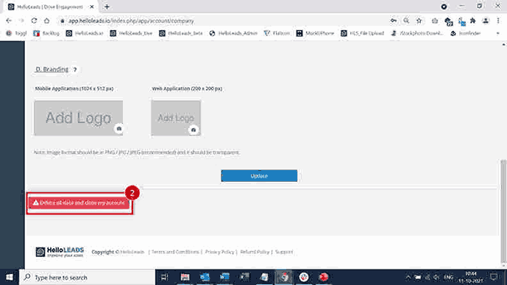Select the HelloLeads Drive Engagement tab
This screenshot has width=507, height=285.
point(51,7)
